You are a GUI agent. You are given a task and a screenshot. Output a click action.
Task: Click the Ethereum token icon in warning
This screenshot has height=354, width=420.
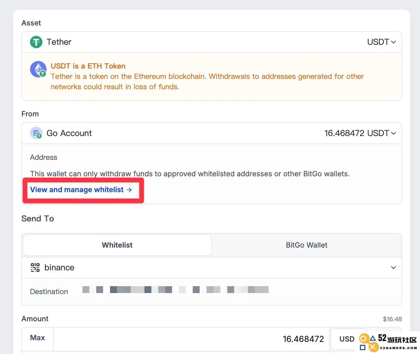pos(38,69)
